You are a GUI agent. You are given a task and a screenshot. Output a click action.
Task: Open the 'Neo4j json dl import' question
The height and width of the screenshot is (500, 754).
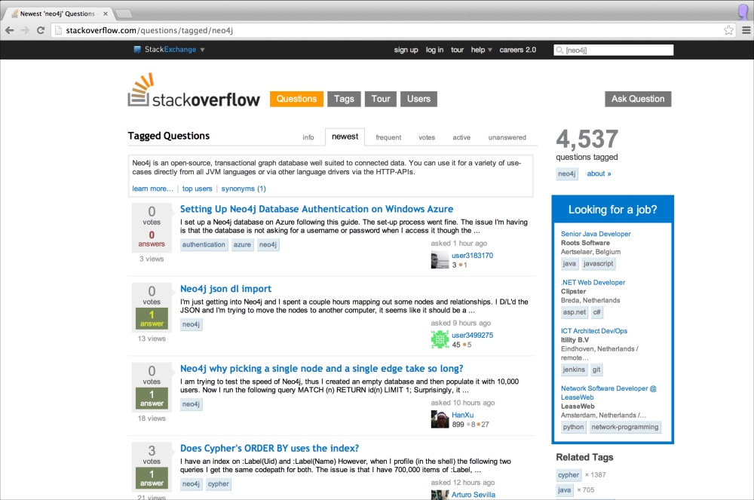coord(225,289)
